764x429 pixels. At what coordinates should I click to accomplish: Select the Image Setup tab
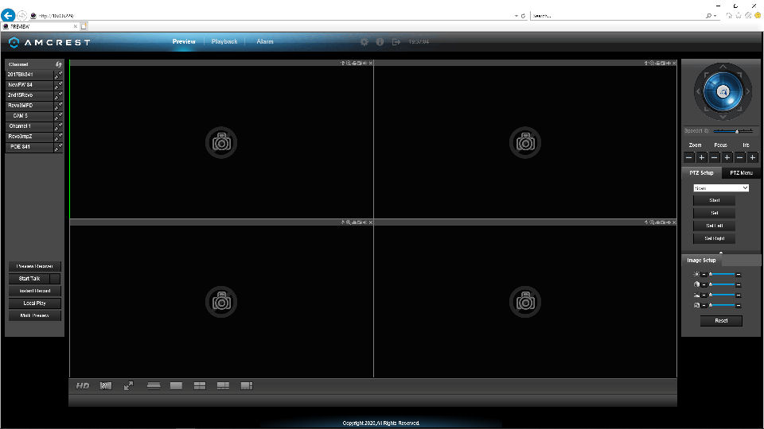[702, 261]
